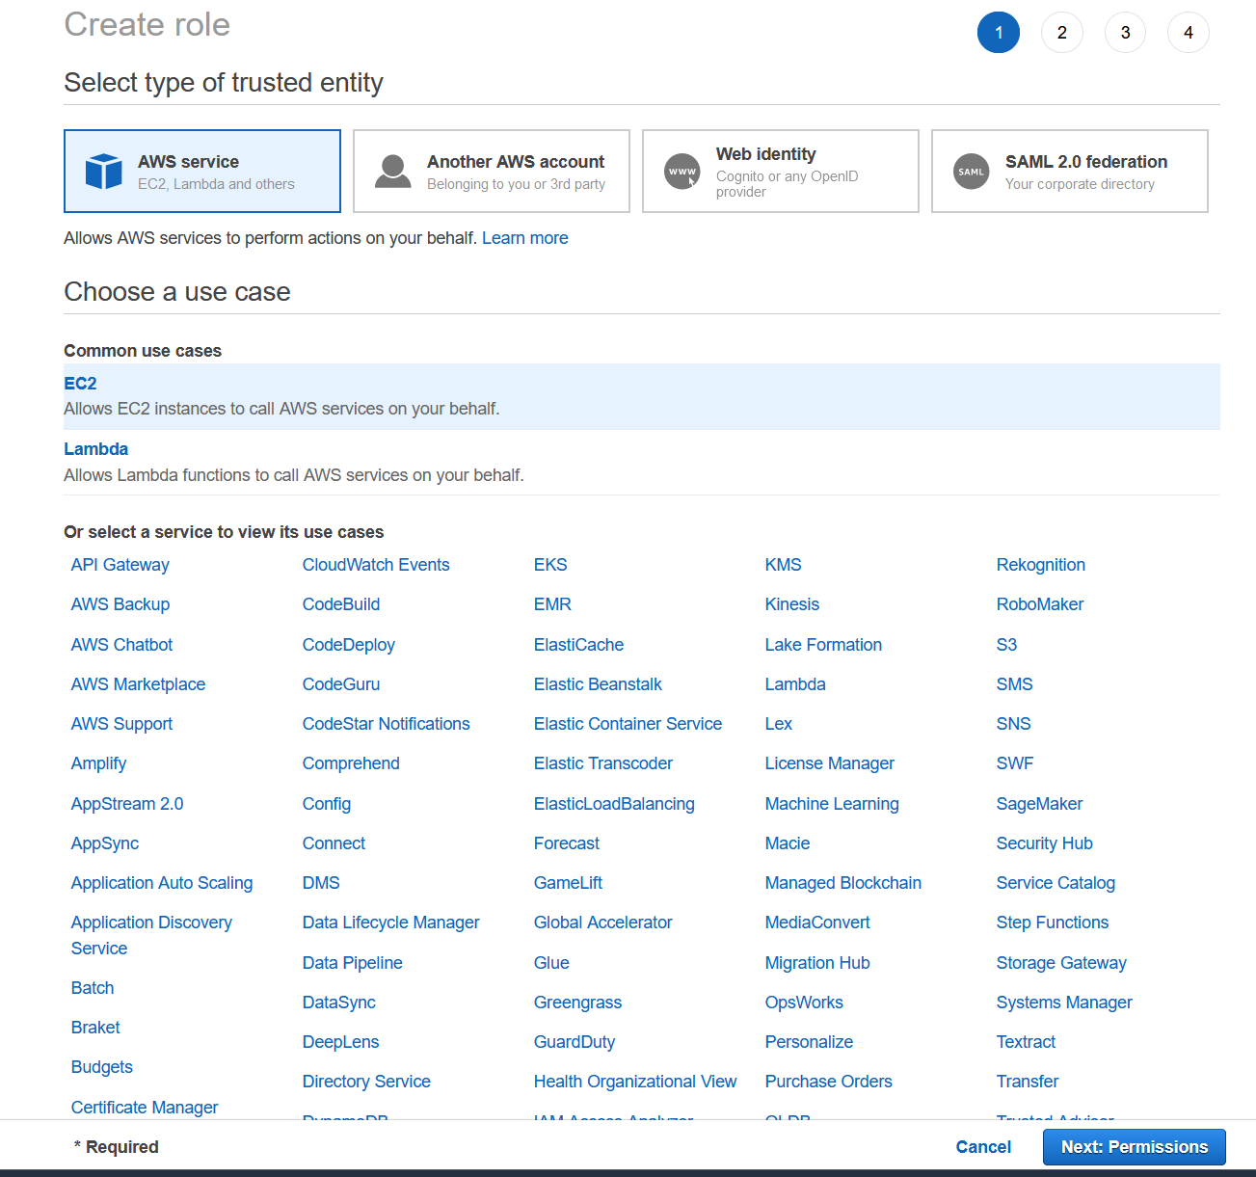Choose SAML 2.0 federation entity card
The image size is (1256, 1177).
click(x=1070, y=171)
